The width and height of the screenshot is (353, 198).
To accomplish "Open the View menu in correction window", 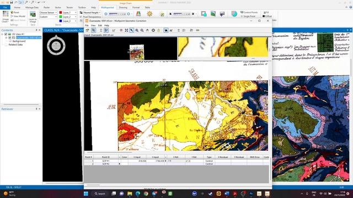I will click(93, 25).
